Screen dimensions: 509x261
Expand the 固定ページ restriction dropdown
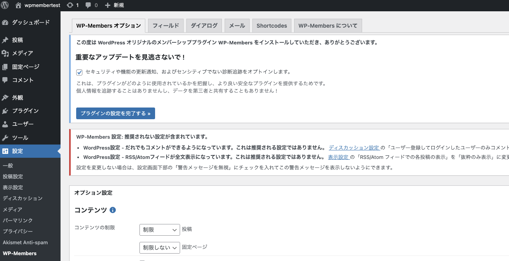(x=159, y=247)
